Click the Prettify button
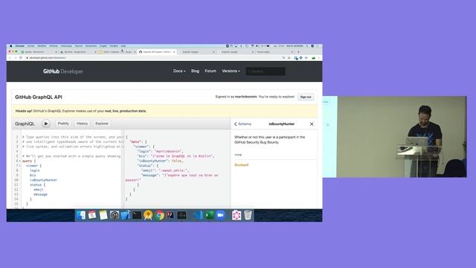This screenshot has height=268, width=476. coord(63,124)
